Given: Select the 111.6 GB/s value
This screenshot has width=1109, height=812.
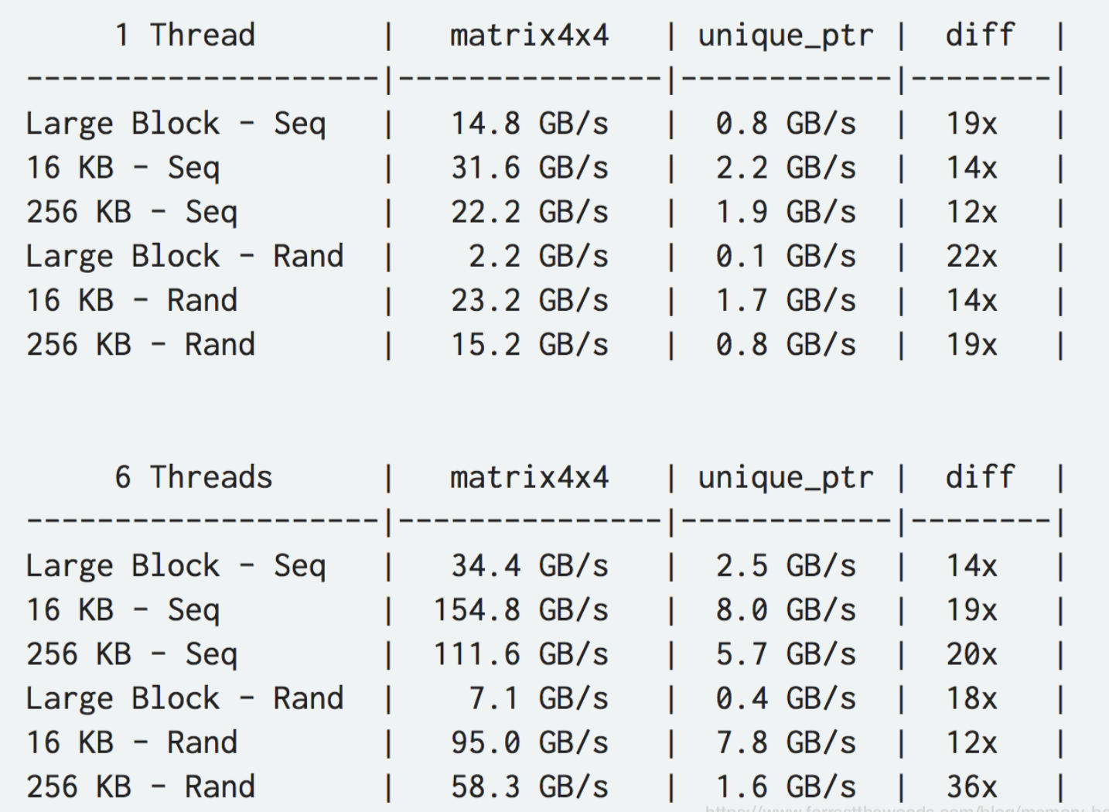Looking at the screenshot, I should [x=521, y=653].
